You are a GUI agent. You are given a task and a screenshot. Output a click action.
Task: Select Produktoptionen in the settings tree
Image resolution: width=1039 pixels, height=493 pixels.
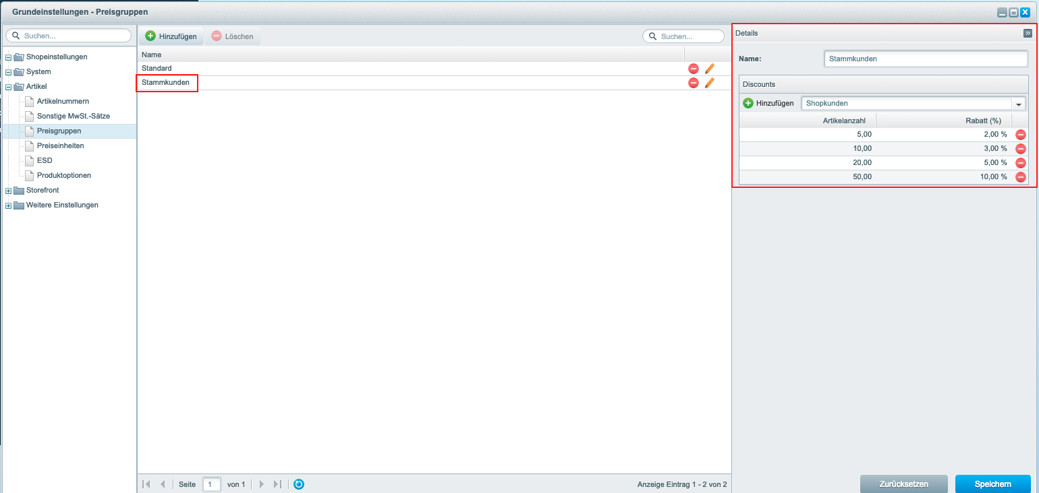(63, 175)
